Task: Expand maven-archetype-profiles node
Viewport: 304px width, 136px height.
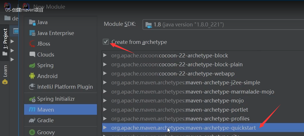Action: (105, 118)
